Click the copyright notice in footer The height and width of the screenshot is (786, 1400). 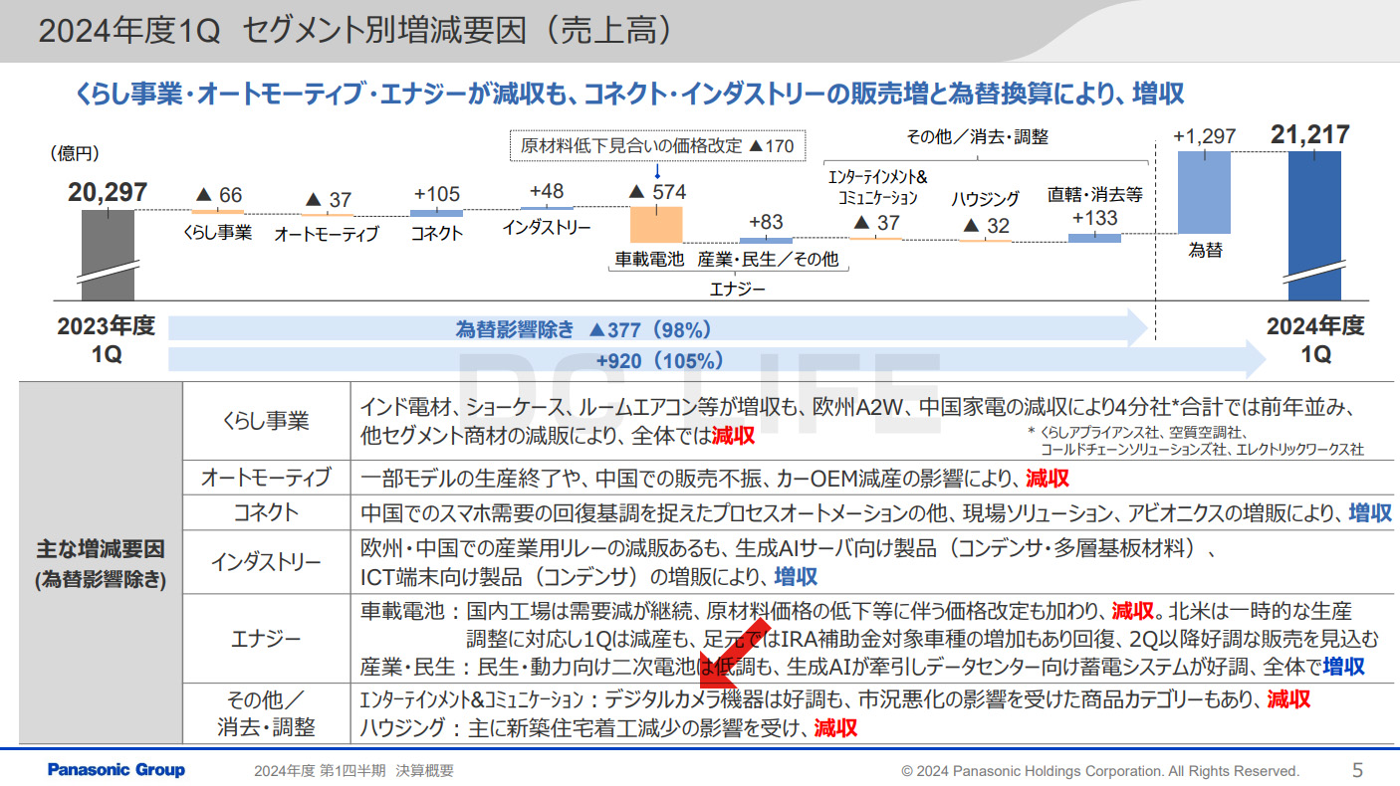[1100, 771]
